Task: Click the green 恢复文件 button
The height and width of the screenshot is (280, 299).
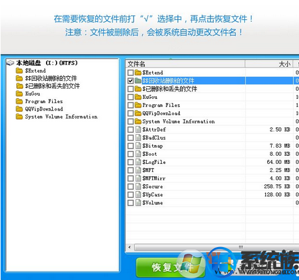Action: [x=170, y=268]
